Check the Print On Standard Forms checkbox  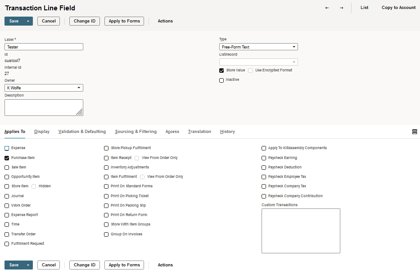pos(106,186)
